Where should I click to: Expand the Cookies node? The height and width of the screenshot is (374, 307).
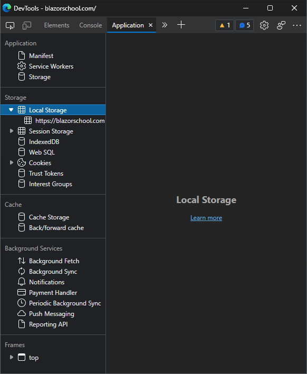pyautogui.click(x=11, y=162)
